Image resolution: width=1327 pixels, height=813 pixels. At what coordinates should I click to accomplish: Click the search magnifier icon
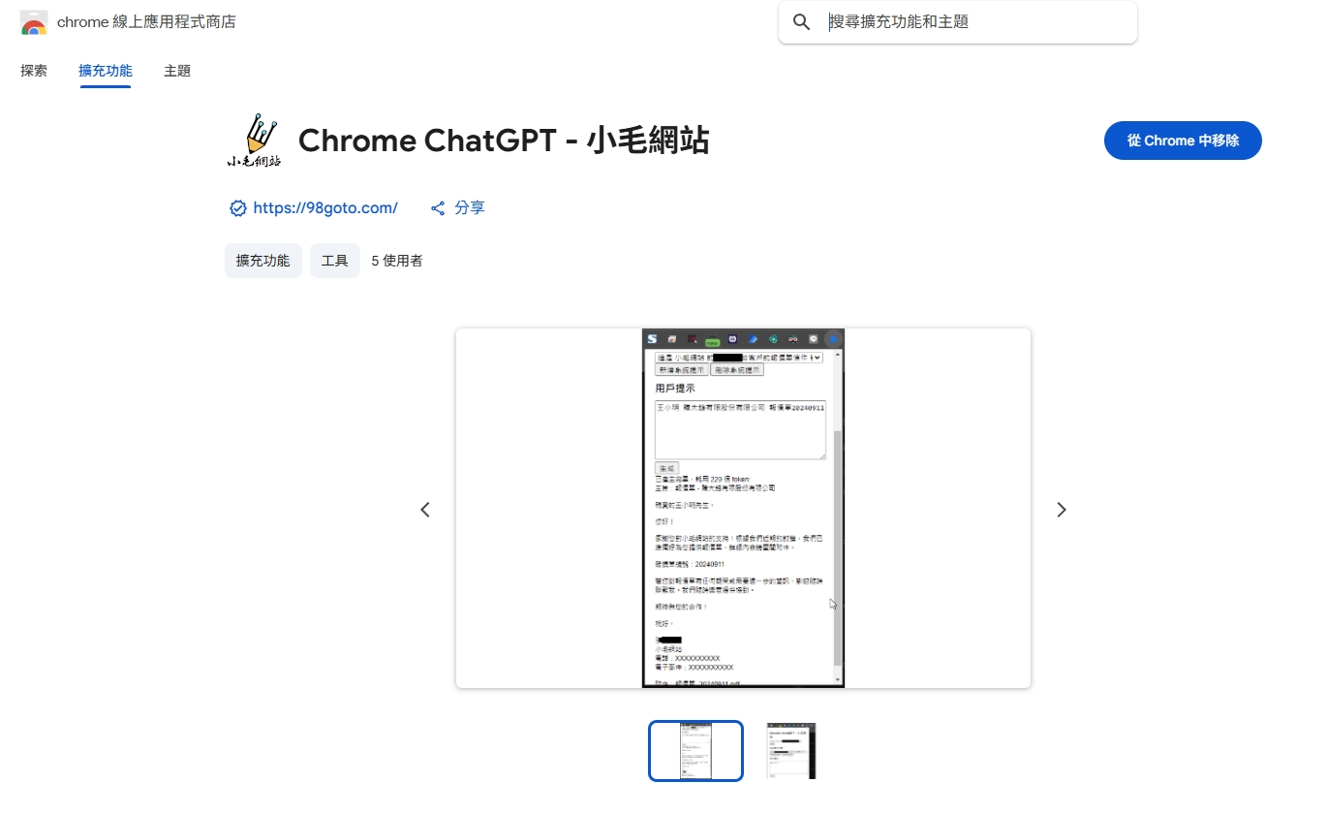pyautogui.click(x=801, y=22)
